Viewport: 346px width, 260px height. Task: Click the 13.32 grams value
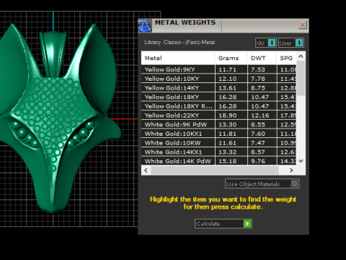227,152
